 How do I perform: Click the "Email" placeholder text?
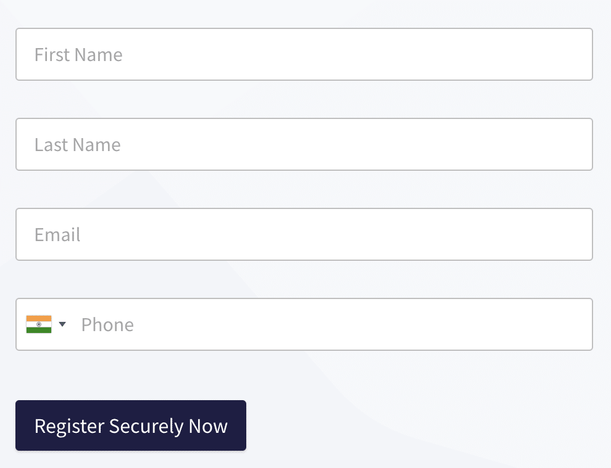click(57, 235)
